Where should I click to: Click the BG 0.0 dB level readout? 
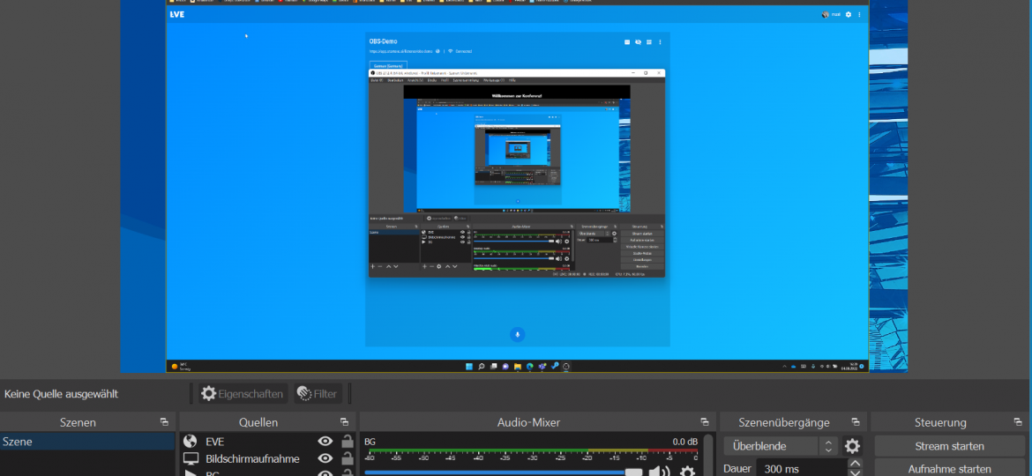[684, 442]
